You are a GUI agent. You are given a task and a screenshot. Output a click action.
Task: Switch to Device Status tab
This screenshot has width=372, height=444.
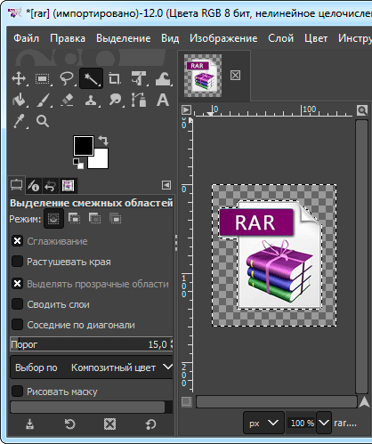coord(34,186)
